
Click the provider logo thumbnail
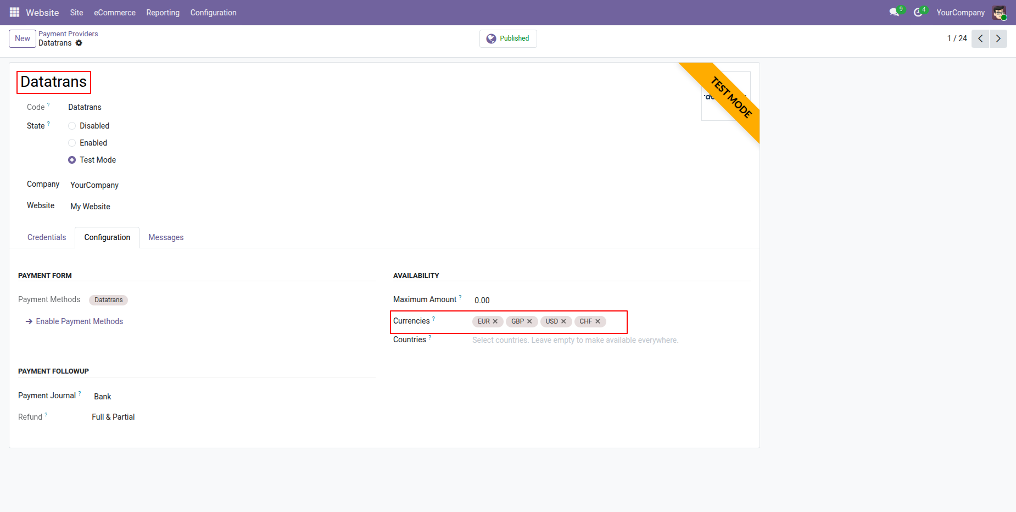click(725, 96)
